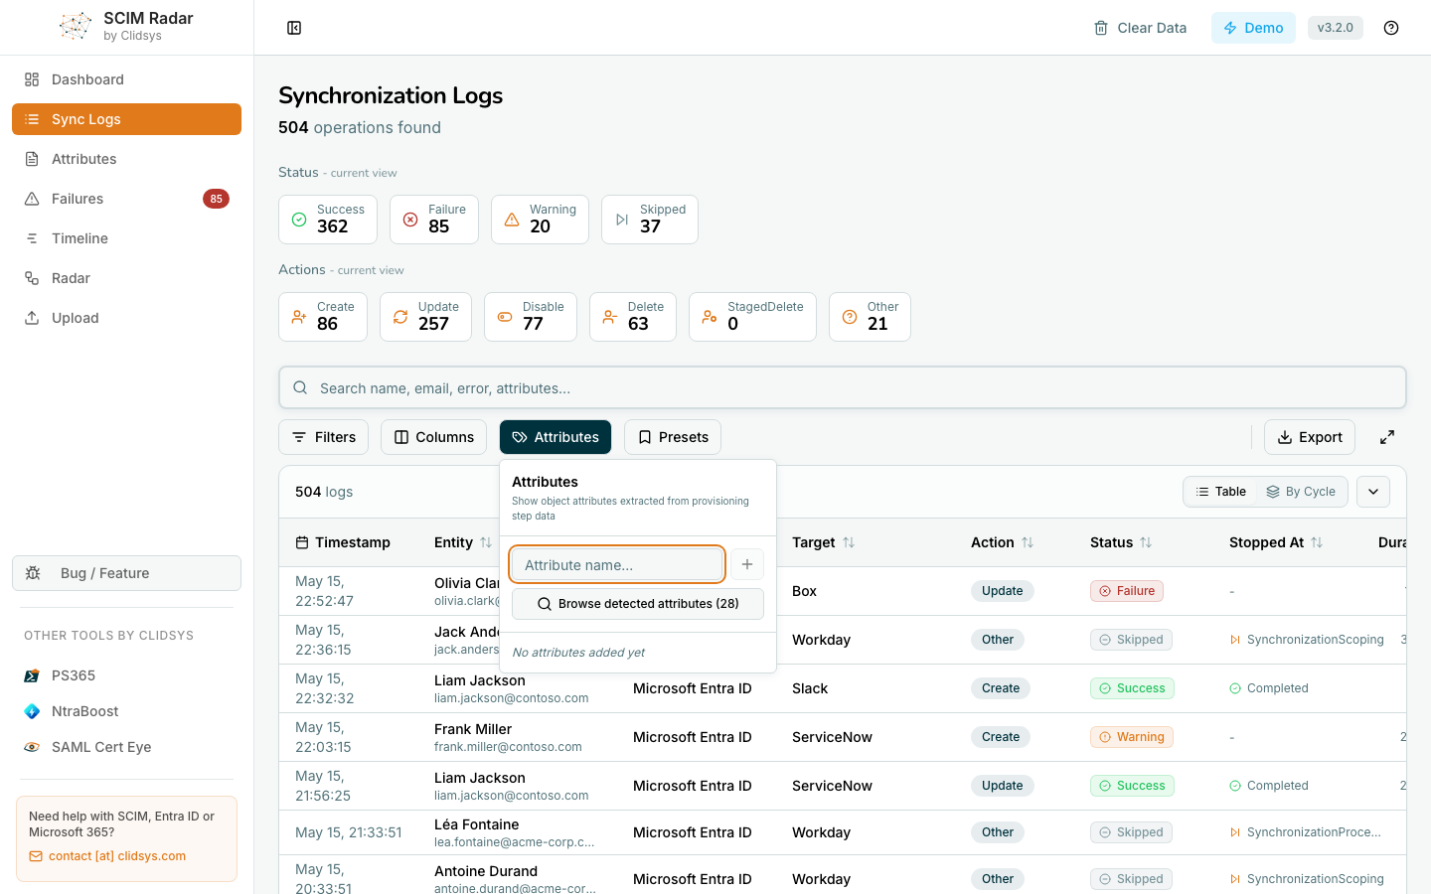Collapse the sidebar with the panel icon
This screenshot has height=894, width=1431.
click(294, 28)
